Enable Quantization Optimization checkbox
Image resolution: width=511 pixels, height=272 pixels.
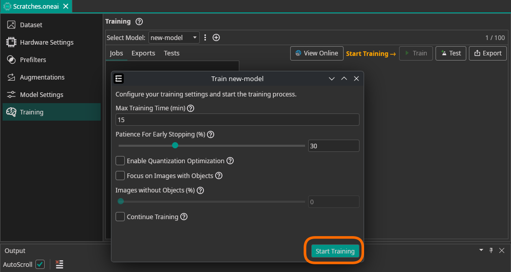point(120,161)
